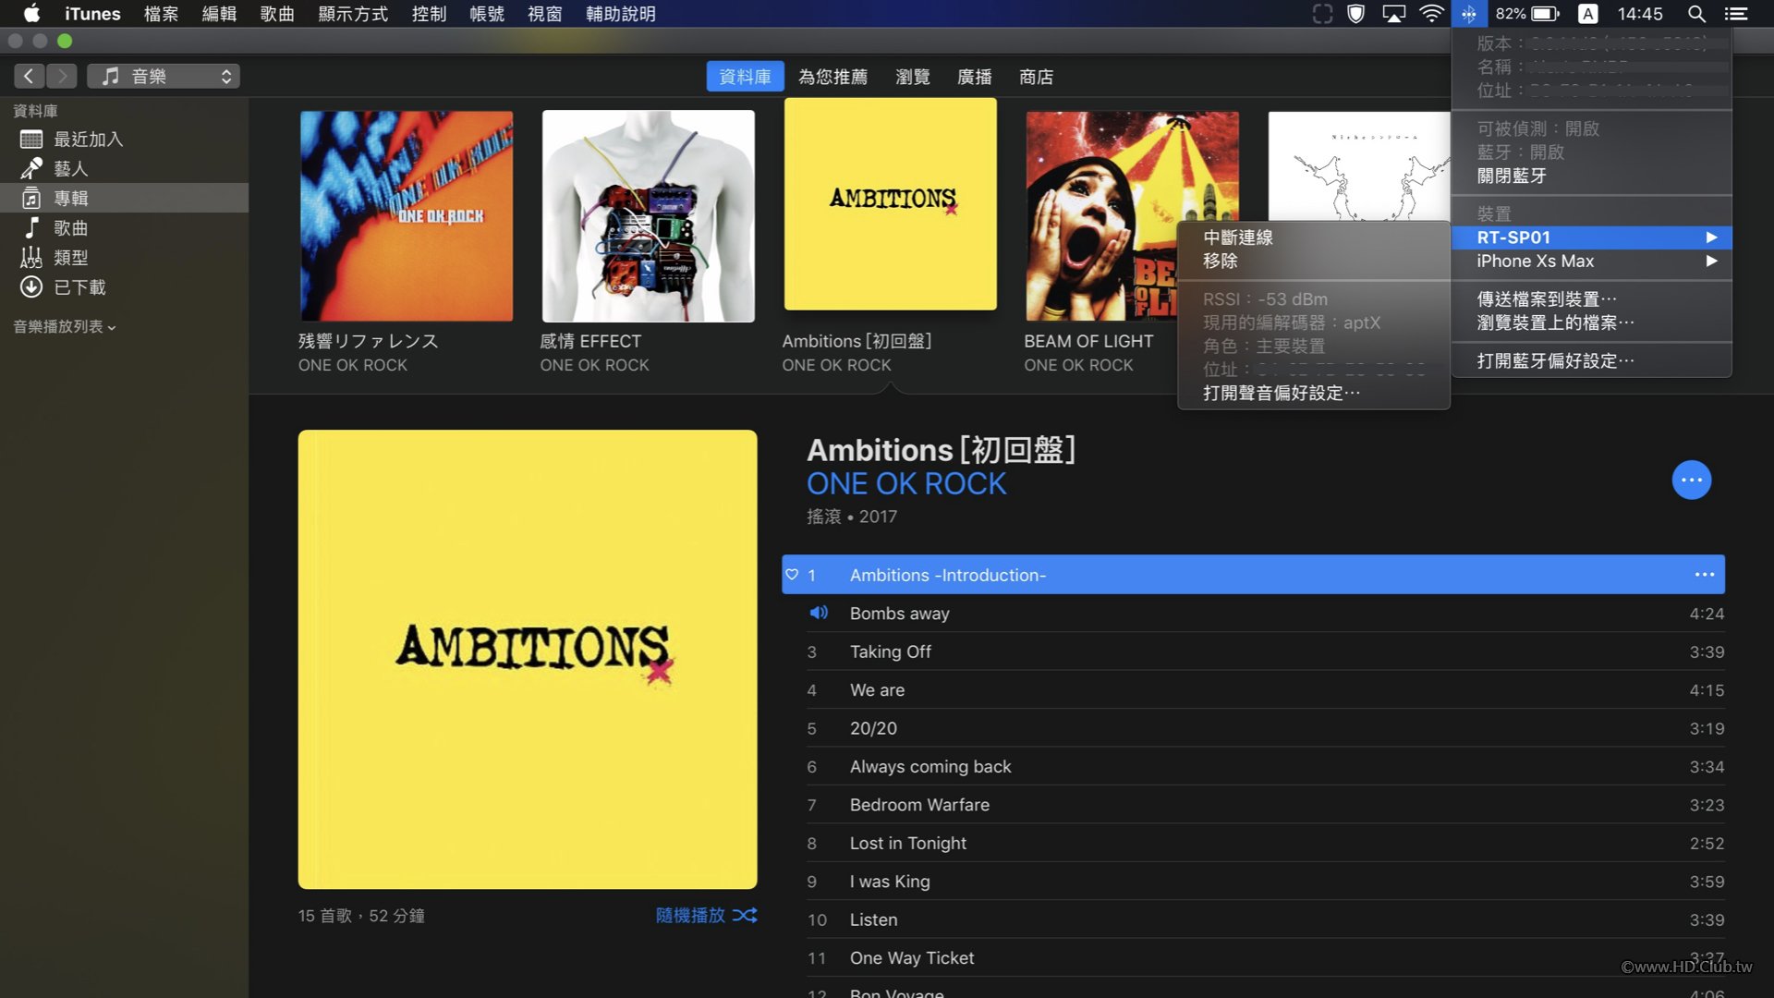
Task: Open the 帳號 menu
Action: coord(487,13)
